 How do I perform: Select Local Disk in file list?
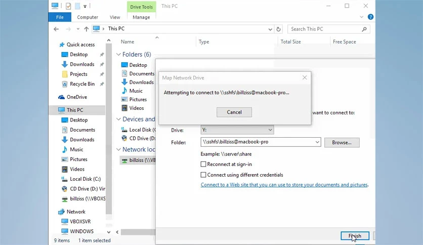142,130
